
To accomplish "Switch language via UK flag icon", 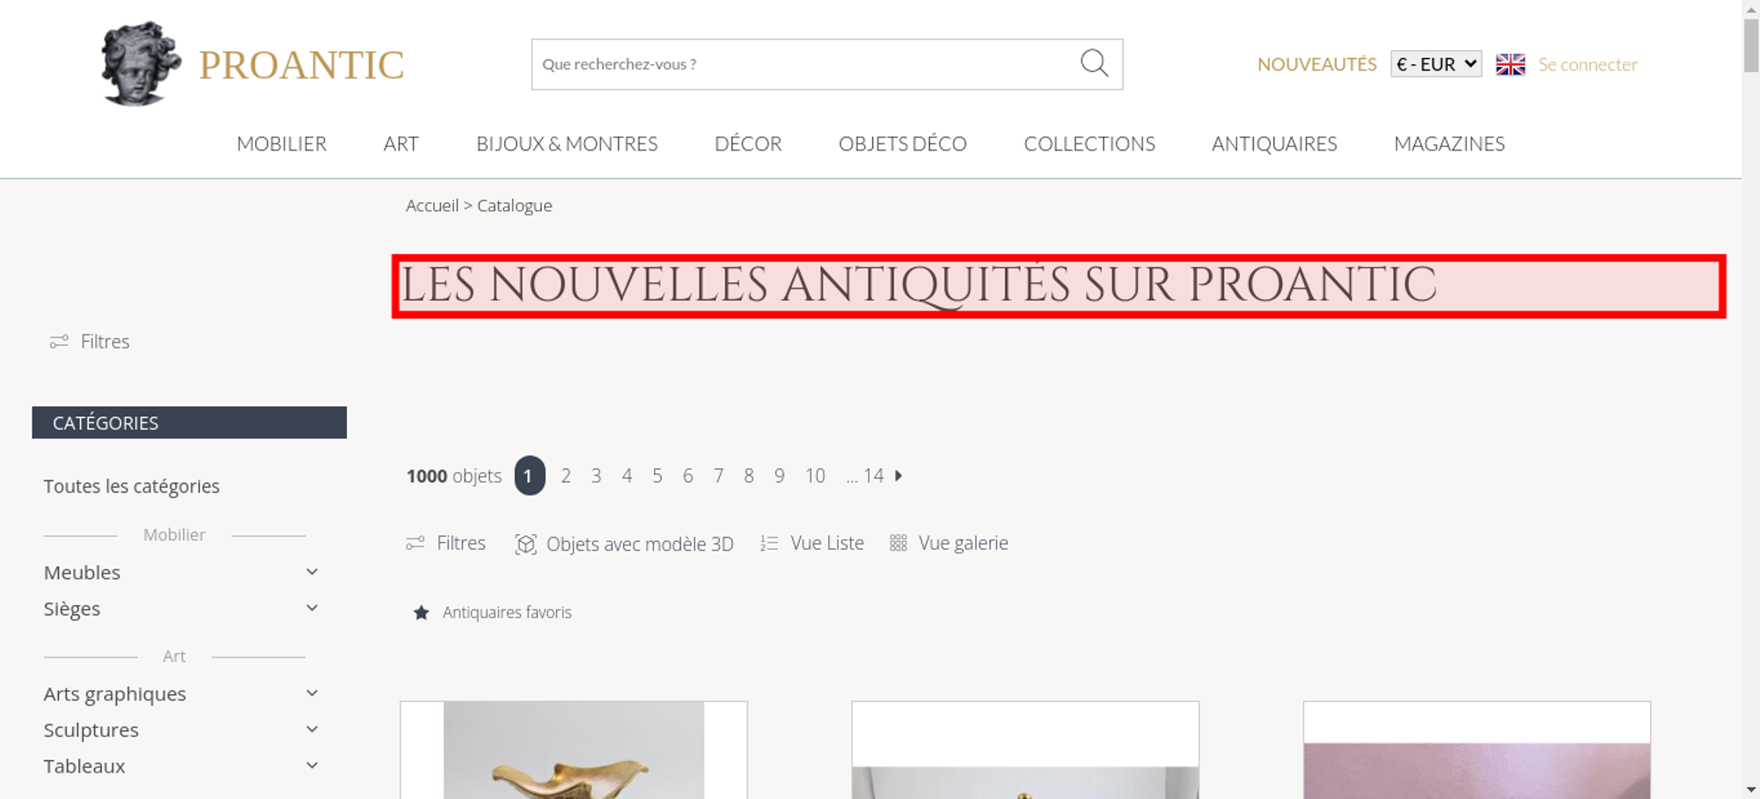I will [1510, 64].
